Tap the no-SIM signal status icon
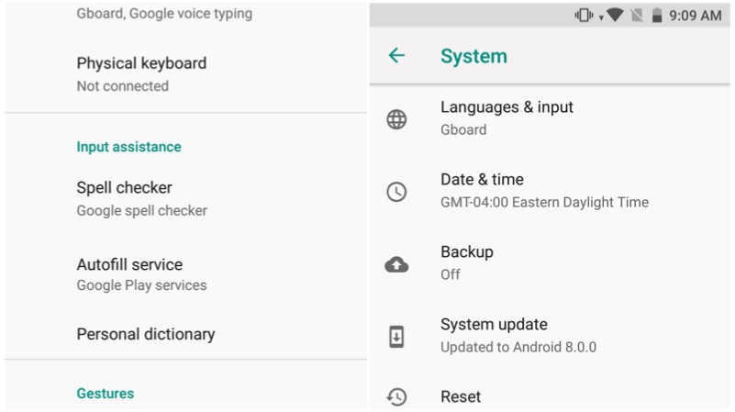The image size is (735, 412). (x=637, y=16)
